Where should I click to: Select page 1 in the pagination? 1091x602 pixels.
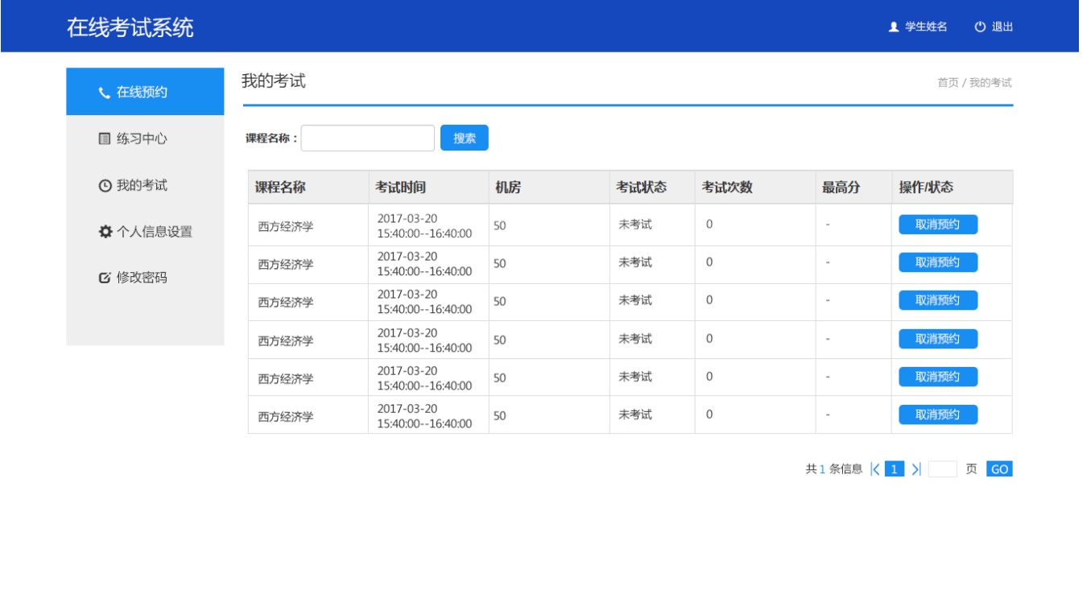click(x=894, y=469)
